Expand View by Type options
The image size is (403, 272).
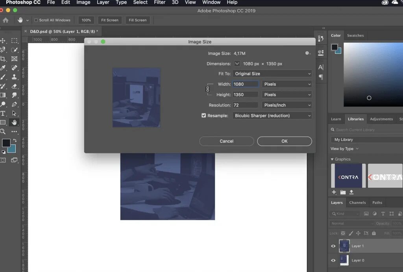point(345,149)
